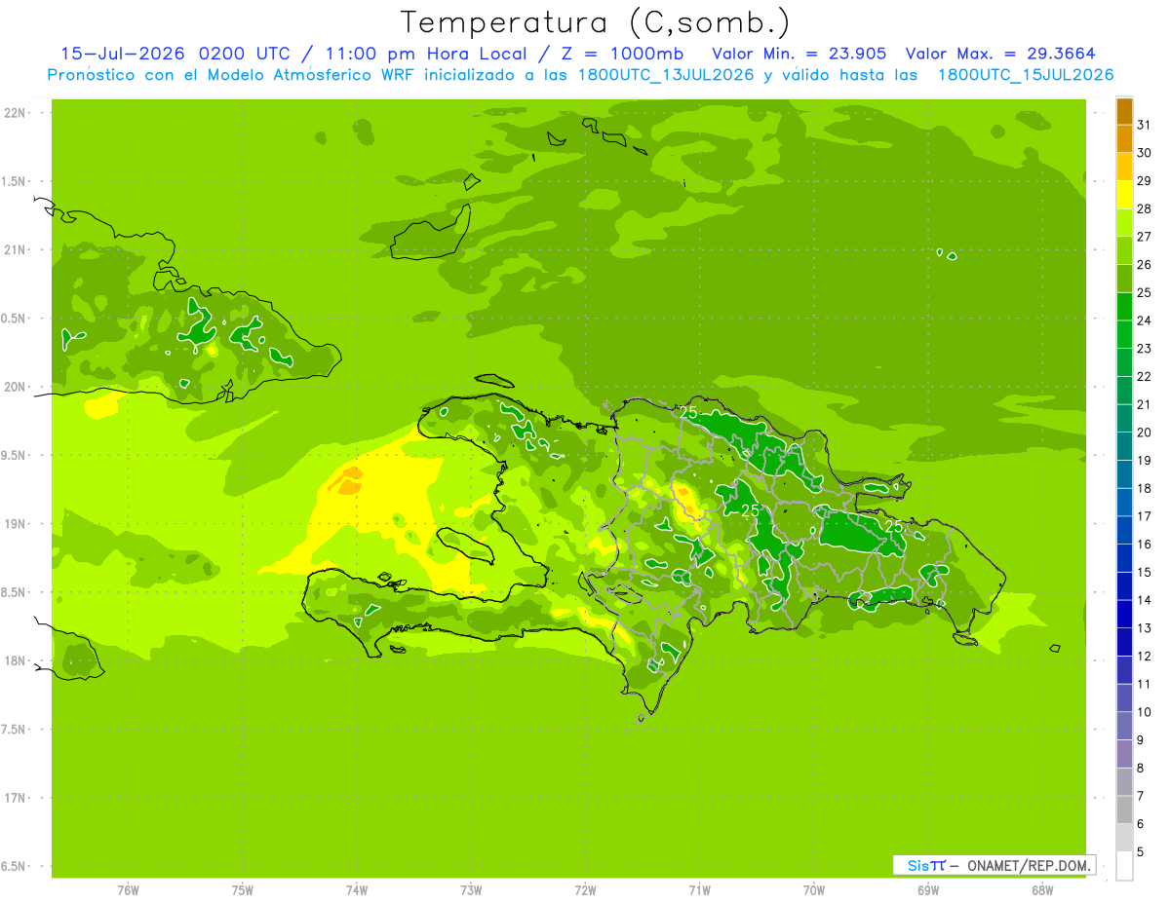1170x903 pixels.
Task: Click the '17N' latitude label
Action: click(x=15, y=798)
